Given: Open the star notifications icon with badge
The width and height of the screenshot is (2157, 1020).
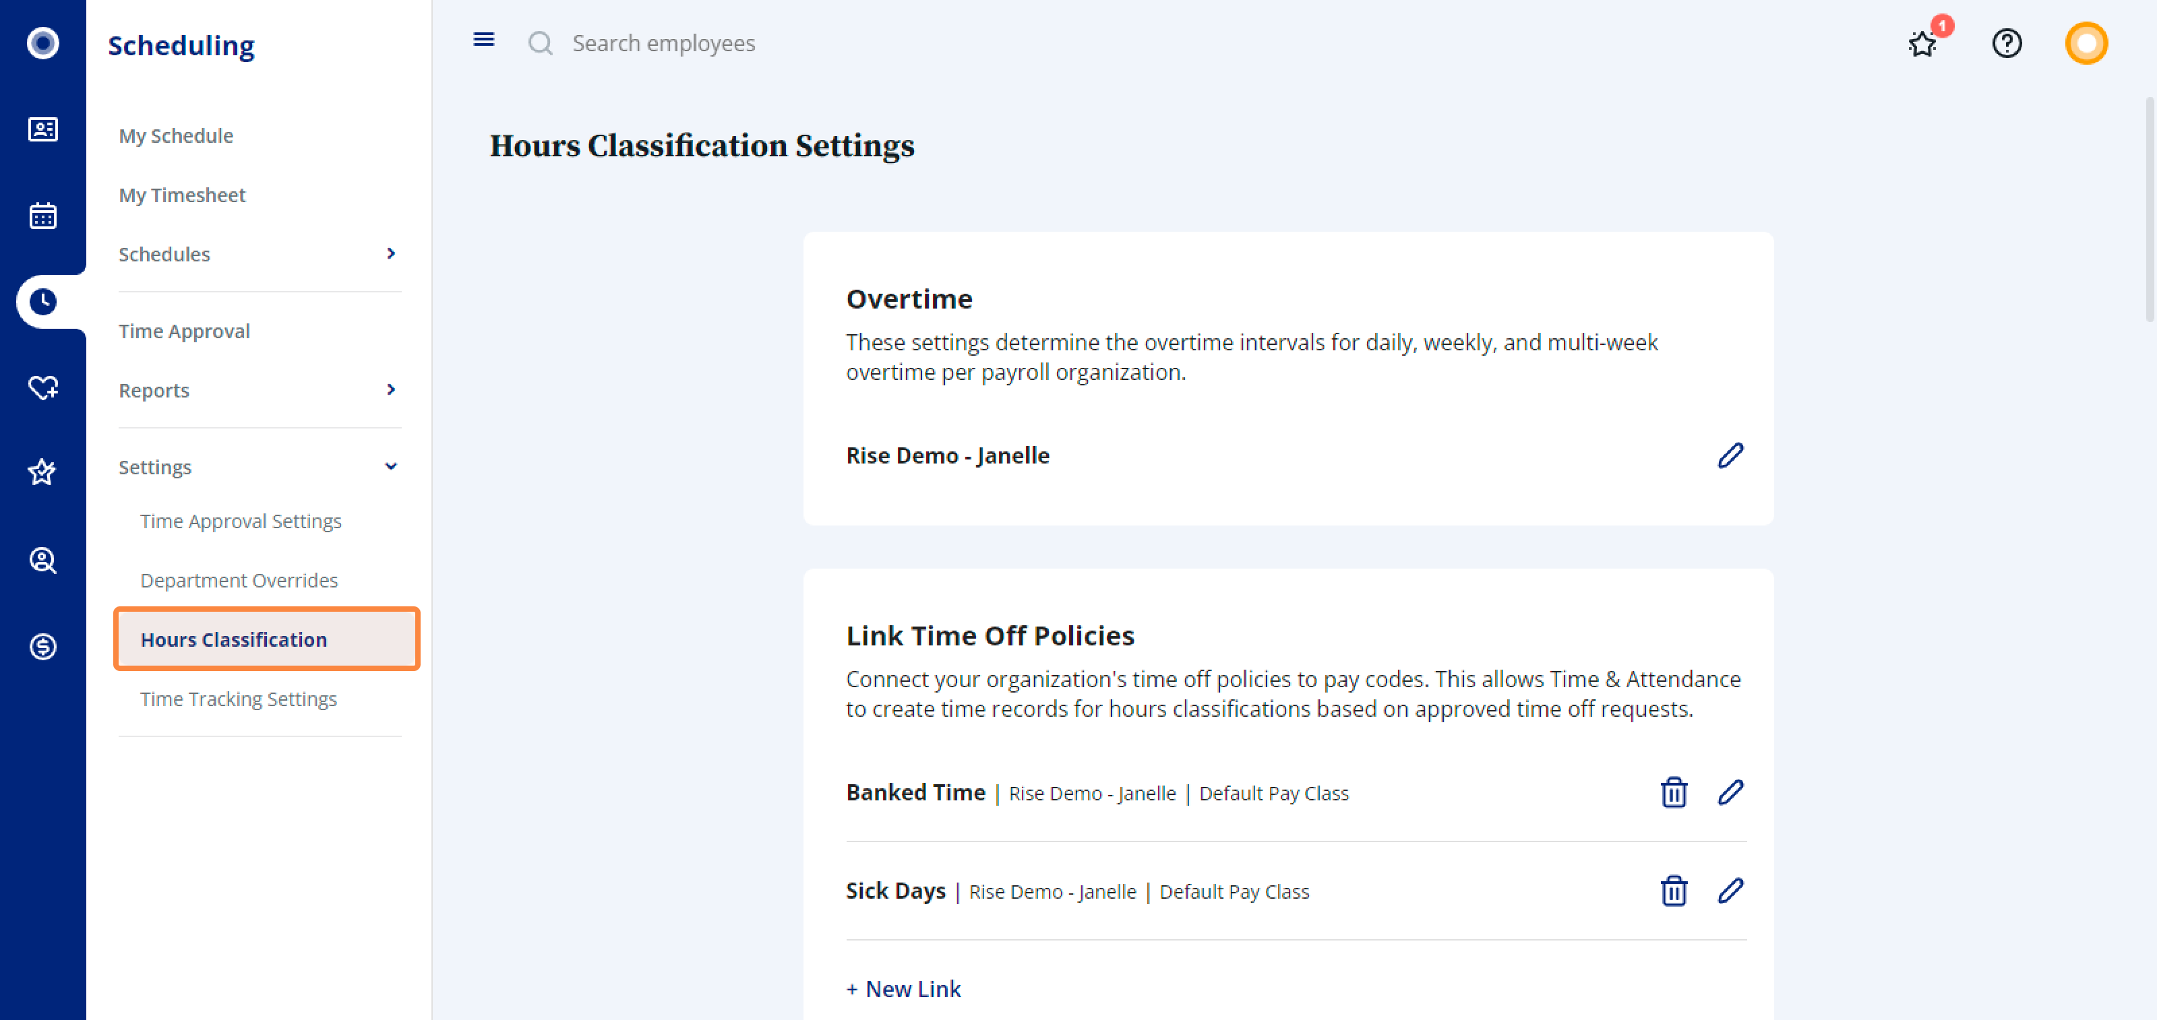Looking at the screenshot, I should tap(1923, 42).
